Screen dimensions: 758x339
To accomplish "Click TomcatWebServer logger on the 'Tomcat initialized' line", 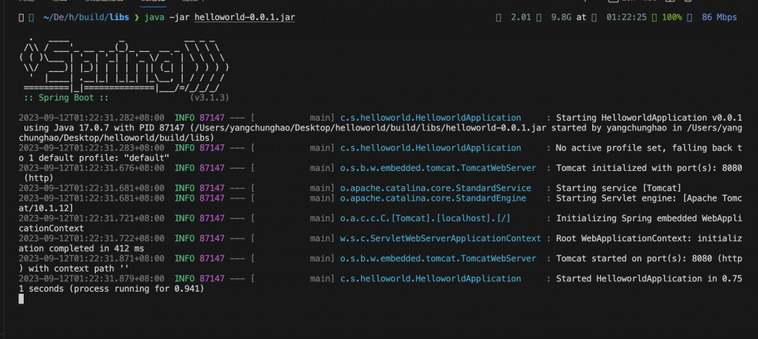I will [438, 168].
